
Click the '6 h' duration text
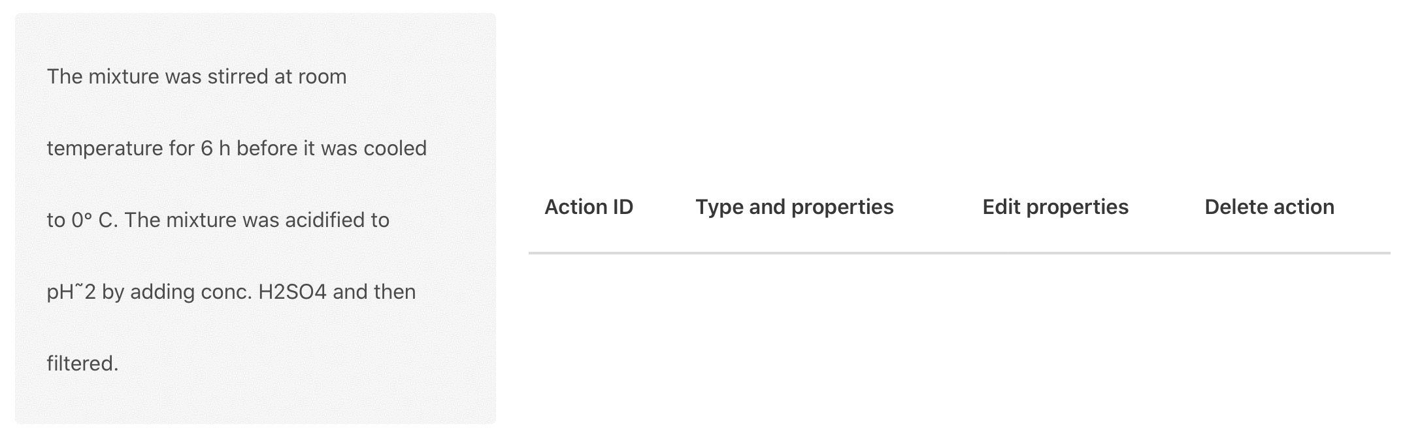click(215, 148)
